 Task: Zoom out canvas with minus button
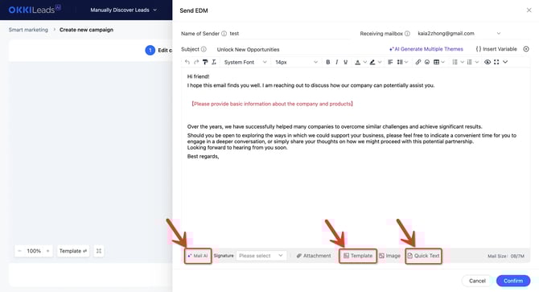(19, 251)
